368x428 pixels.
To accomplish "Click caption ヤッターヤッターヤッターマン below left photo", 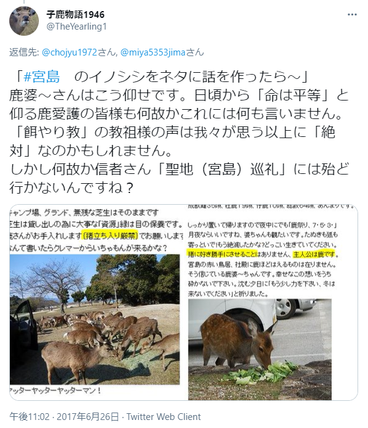I will point(55,390).
